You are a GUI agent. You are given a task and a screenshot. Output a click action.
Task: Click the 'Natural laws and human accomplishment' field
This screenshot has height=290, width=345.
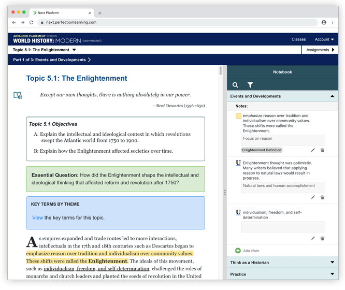pos(283,187)
